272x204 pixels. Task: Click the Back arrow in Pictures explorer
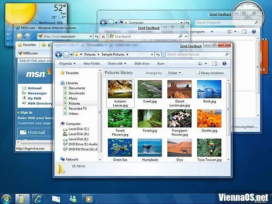click(58, 54)
